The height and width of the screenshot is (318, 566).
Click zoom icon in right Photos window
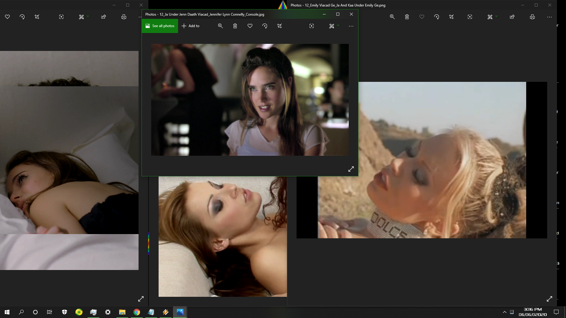click(x=392, y=17)
